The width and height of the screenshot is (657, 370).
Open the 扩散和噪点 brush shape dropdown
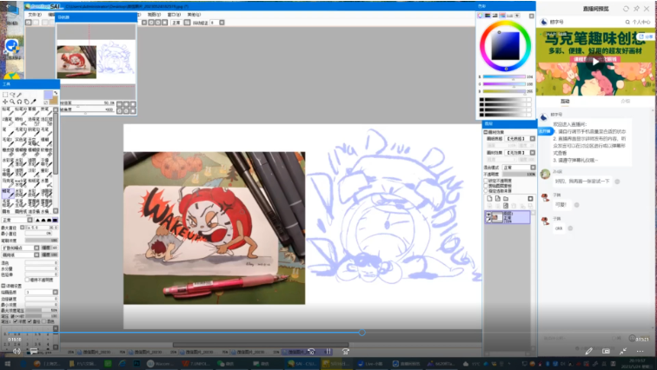[x=21, y=248]
